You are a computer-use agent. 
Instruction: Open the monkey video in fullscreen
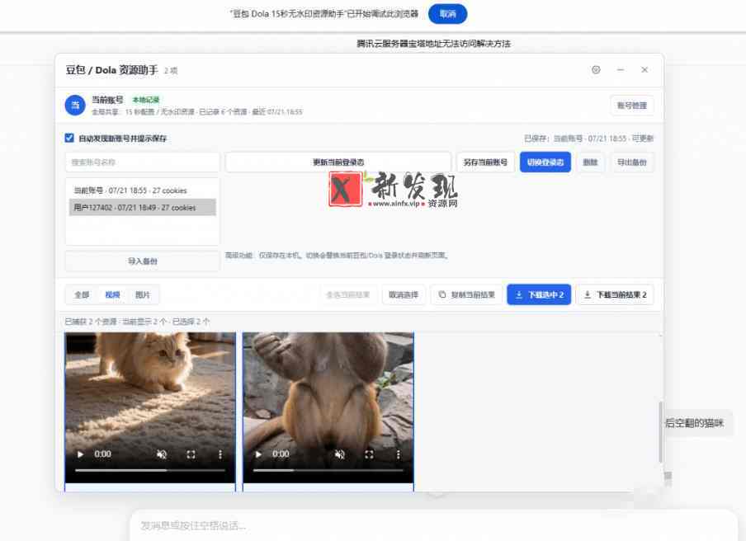[x=369, y=454]
